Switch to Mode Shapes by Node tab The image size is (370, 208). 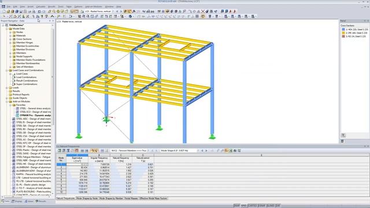87,198
